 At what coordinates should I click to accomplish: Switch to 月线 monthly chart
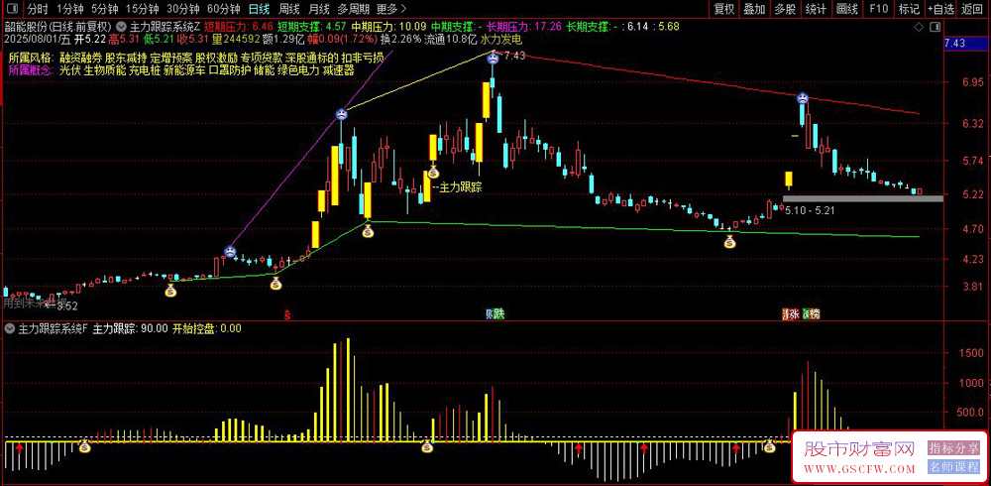[x=319, y=9]
